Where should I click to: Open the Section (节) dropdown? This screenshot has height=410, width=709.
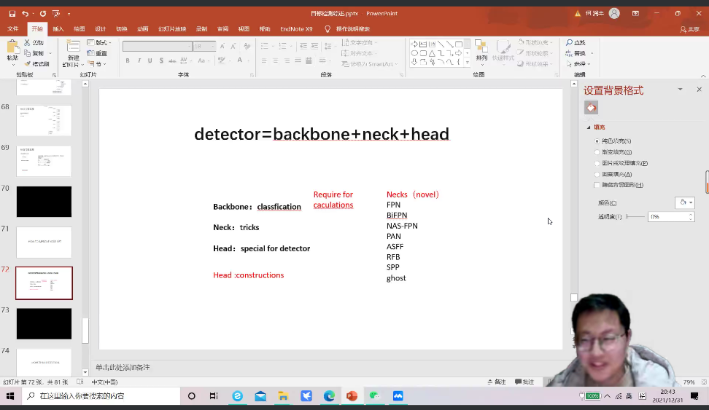pos(97,64)
